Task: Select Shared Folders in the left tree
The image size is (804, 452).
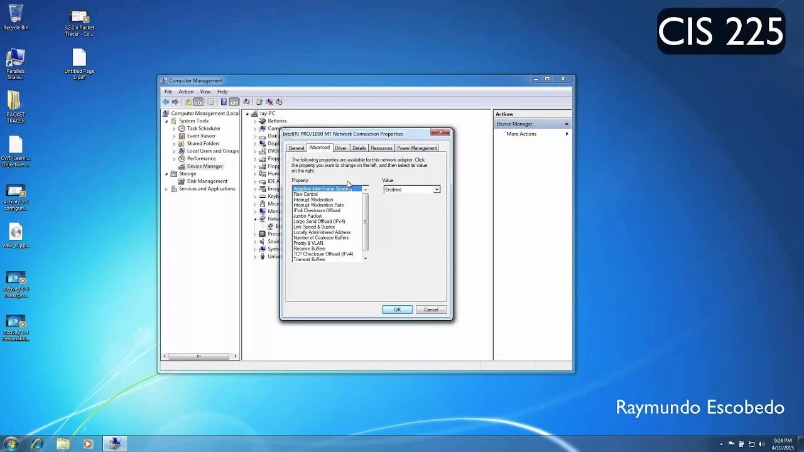Action: pos(203,144)
